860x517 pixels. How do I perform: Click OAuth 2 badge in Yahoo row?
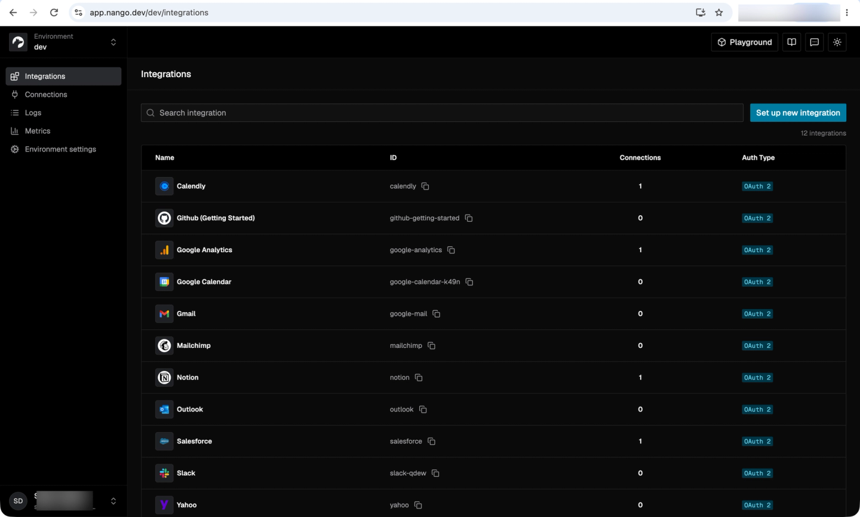(x=757, y=505)
